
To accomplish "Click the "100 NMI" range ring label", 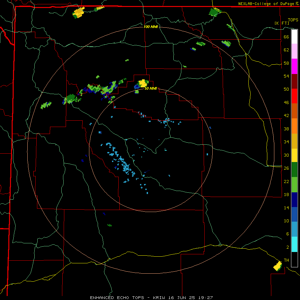I will point(151,27).
